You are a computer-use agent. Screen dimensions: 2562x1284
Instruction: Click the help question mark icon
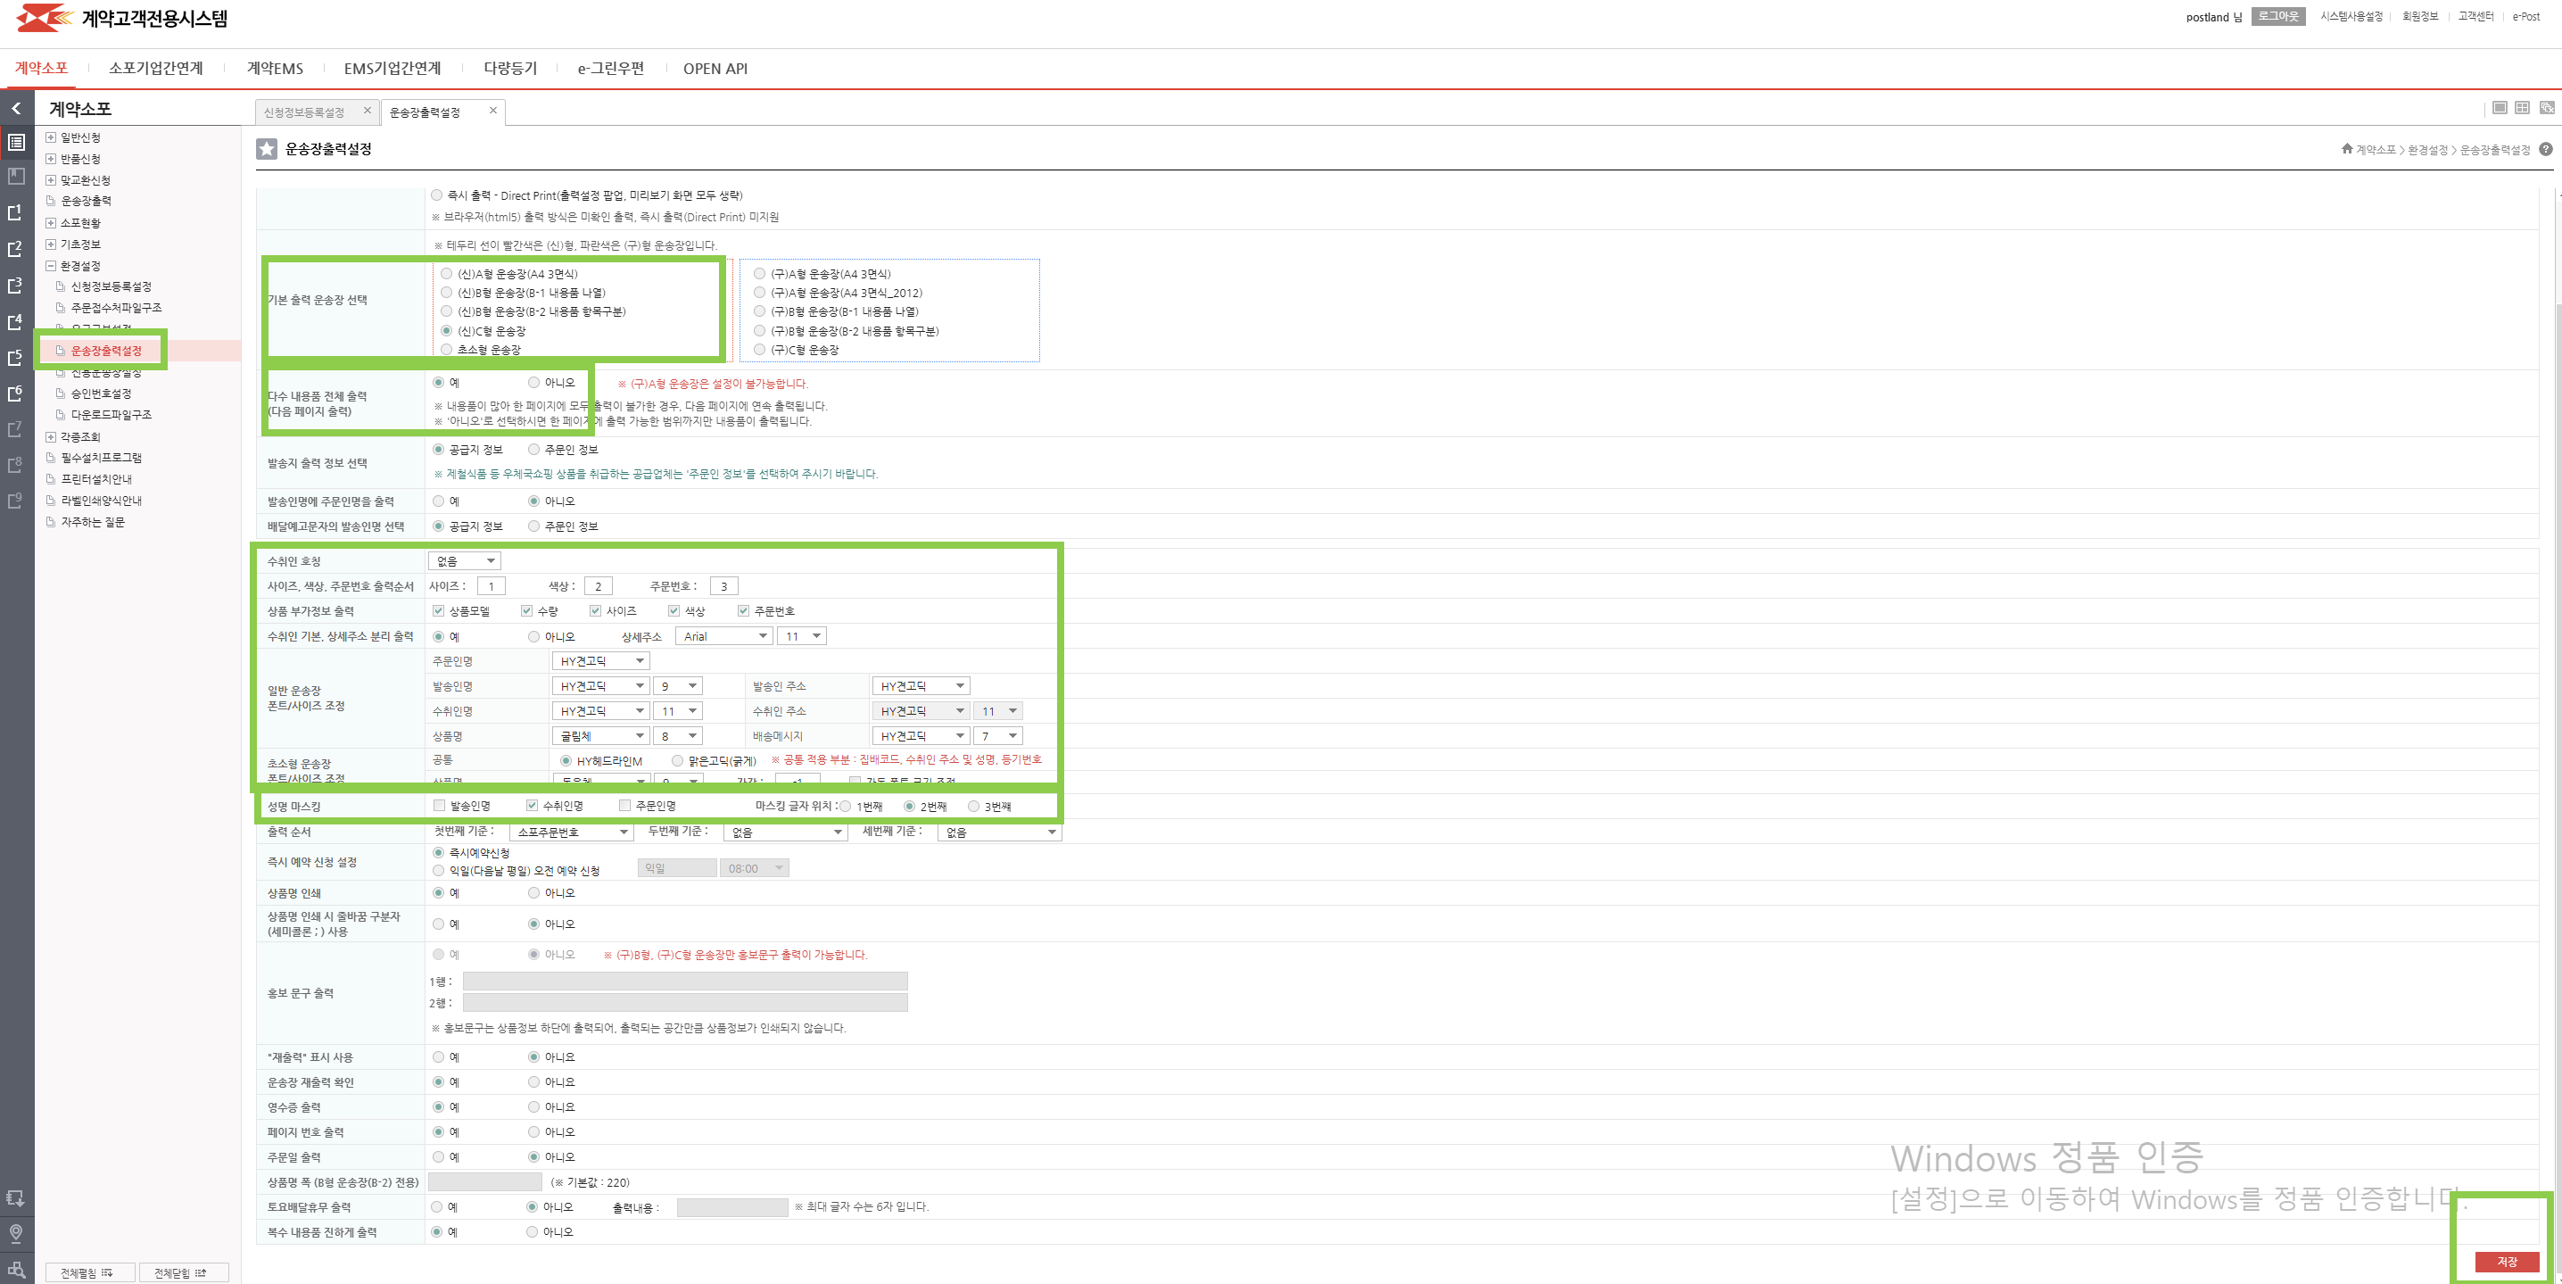pyautogui.click(x=2545, y=149)
